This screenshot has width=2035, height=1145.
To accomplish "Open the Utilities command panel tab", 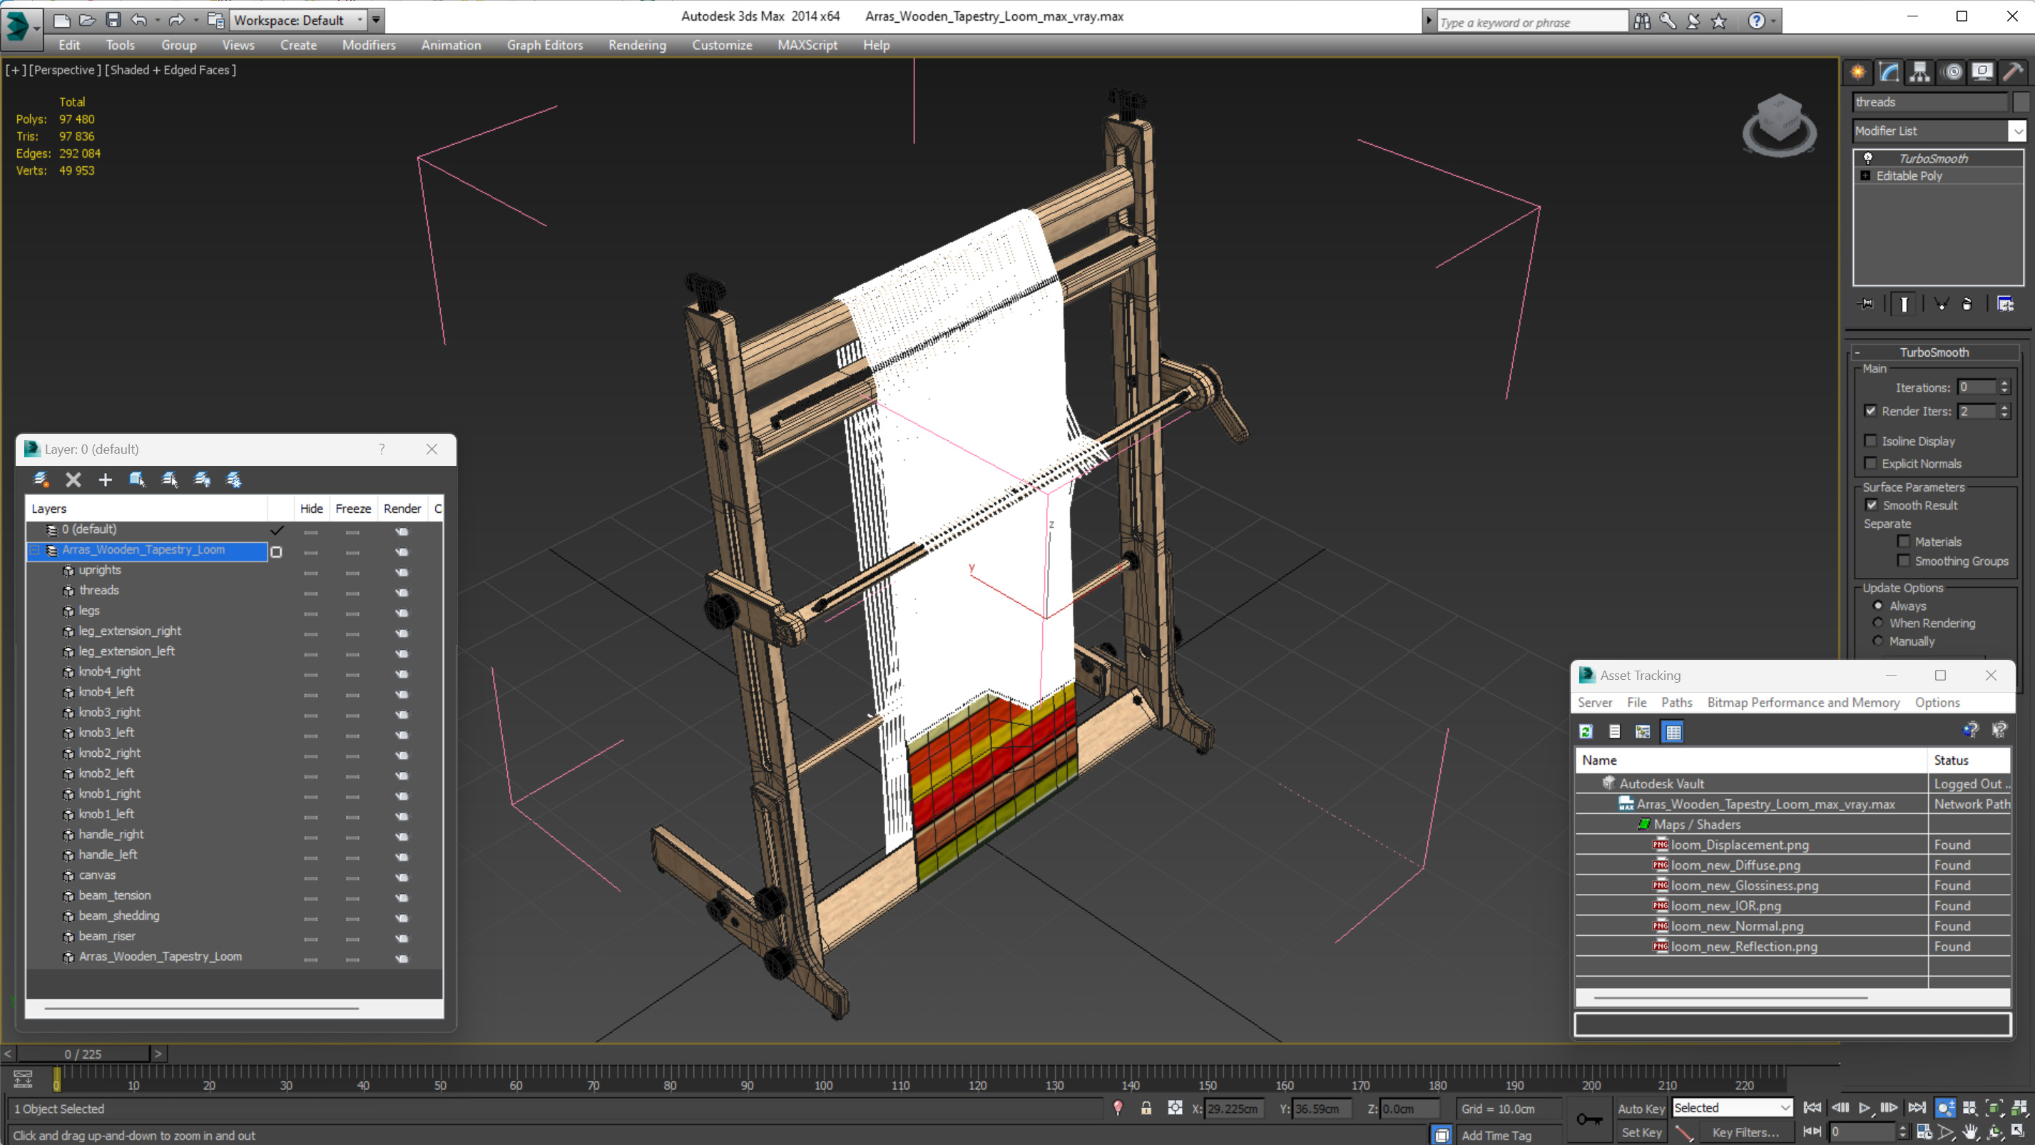I will coord(2013,73).
